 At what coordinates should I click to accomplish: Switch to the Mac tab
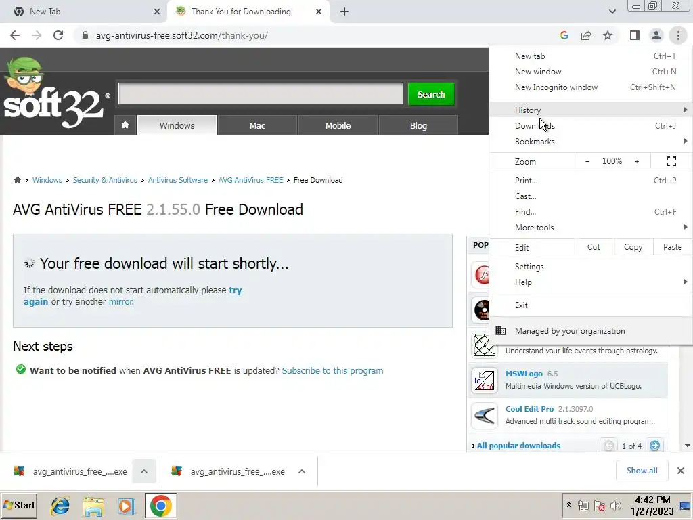257,125
